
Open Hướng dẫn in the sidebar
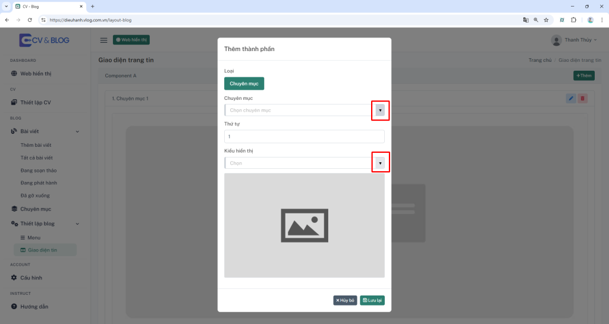click(34, 307)
